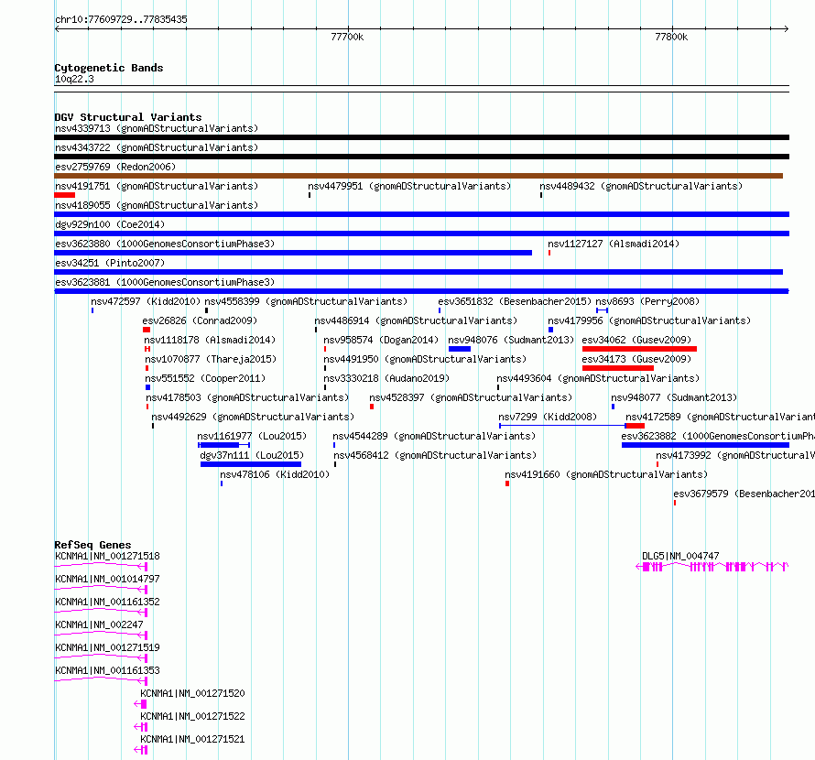Image resolution: width=815 pixels, height=760 pixels.
Task: Open nsv4528397 gnomAD variant label
Action: [x=471, y=397]
